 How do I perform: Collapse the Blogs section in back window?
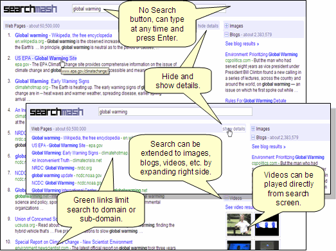point(226,35)
